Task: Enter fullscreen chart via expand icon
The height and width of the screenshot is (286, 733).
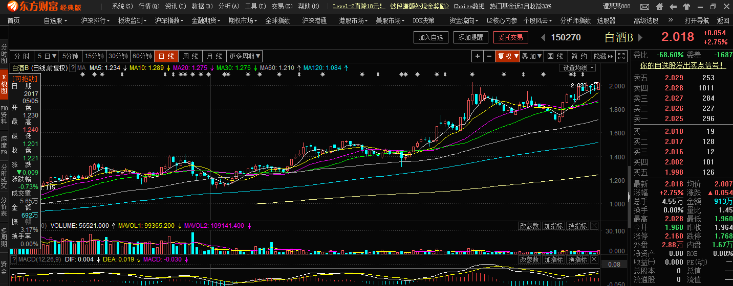Action: click(621, 56)
